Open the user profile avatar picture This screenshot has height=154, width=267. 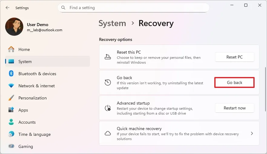14,27
